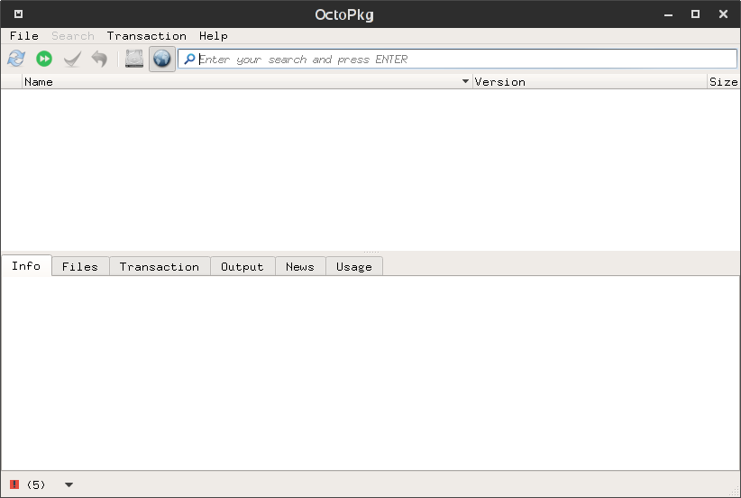Switch to the News tab
The height and width of the screenshot is (498, 741).
point(300,267)
